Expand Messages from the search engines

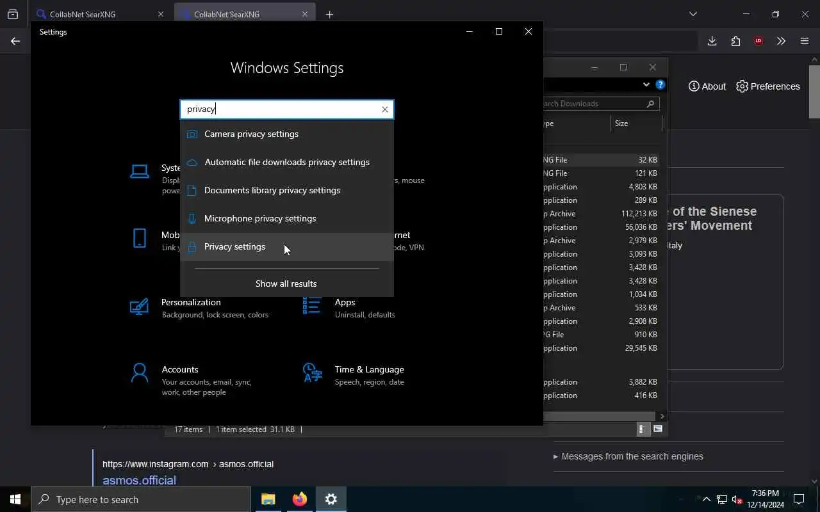click(x=628, y=456)
